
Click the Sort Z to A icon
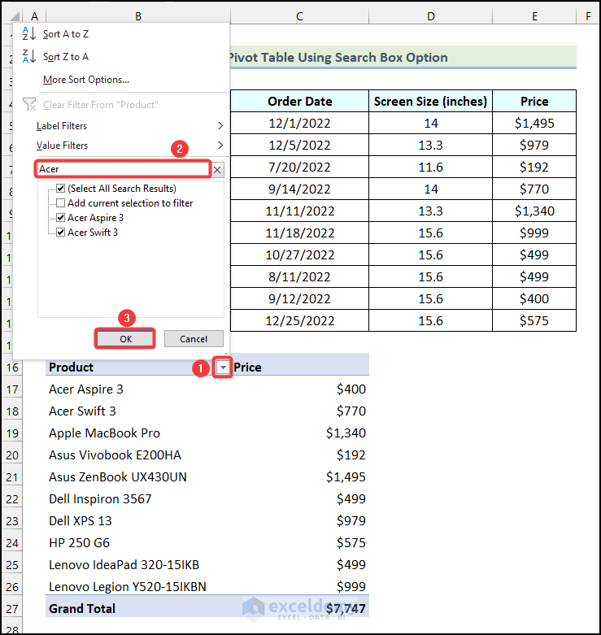pyautogui.click(x=29, y=57)
